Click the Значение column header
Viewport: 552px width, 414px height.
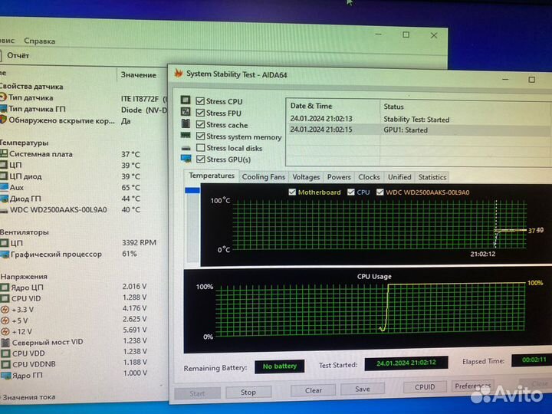(x=138, y=74)
